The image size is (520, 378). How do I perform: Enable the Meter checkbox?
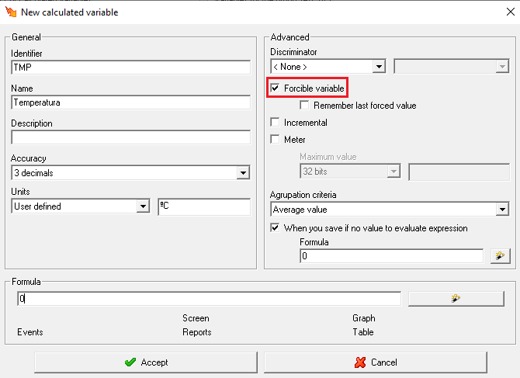tap(275, 140)
